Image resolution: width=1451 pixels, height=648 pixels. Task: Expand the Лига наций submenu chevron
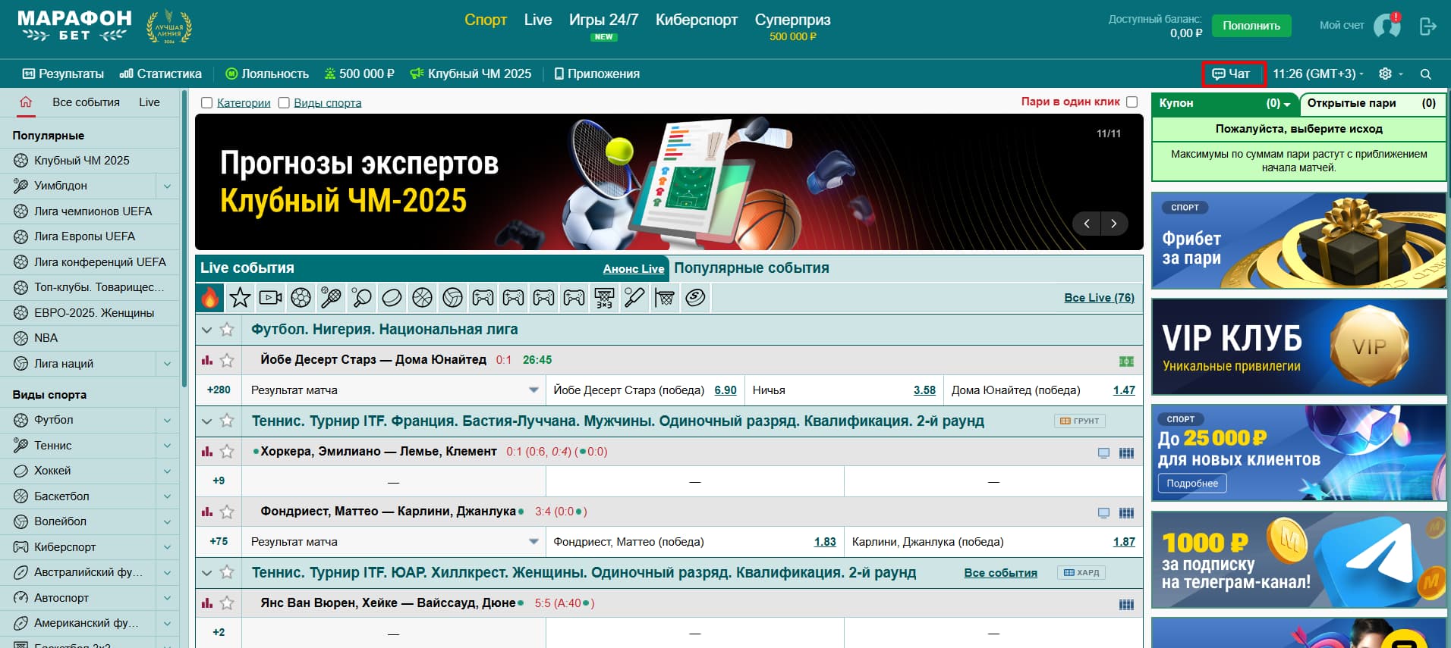coord(167,364)
